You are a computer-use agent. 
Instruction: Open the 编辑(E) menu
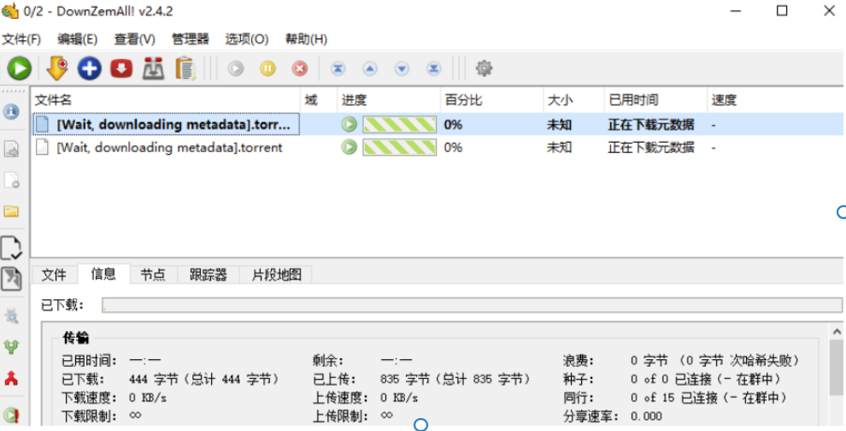77,38
